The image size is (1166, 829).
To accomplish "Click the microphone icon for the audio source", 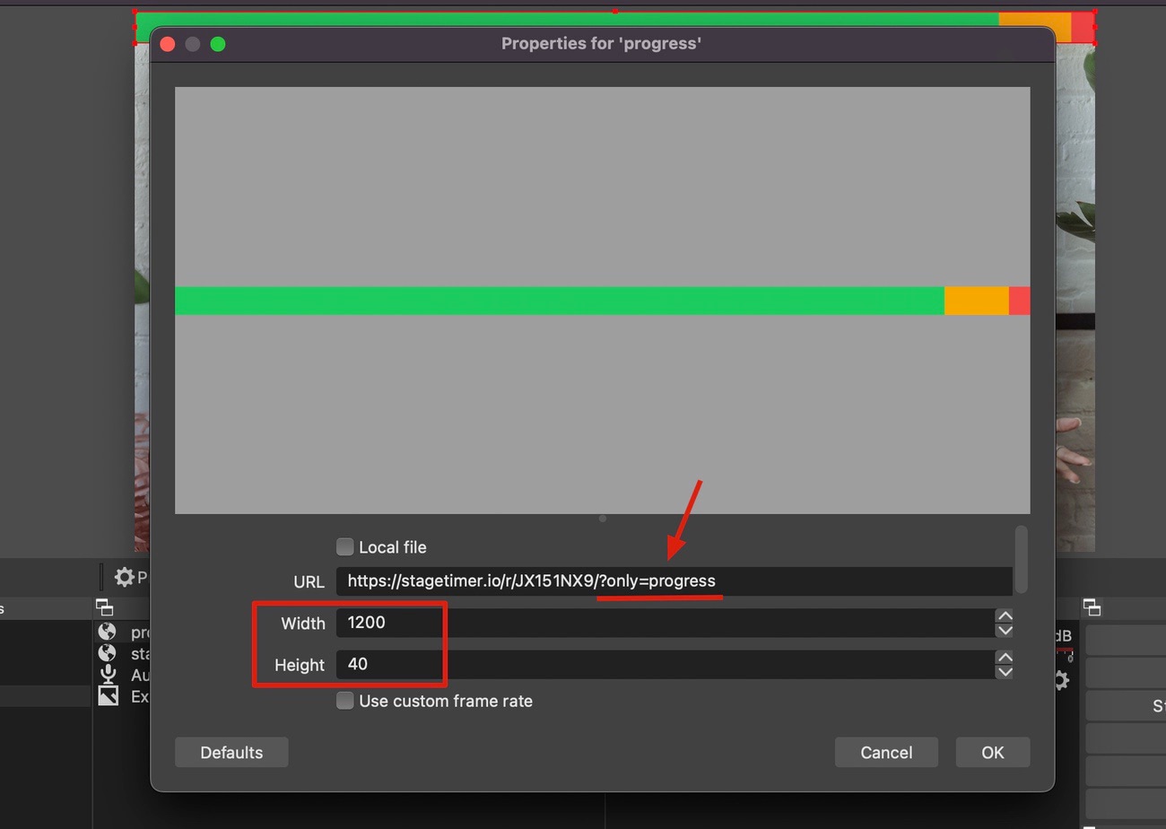I will (108, 676).
